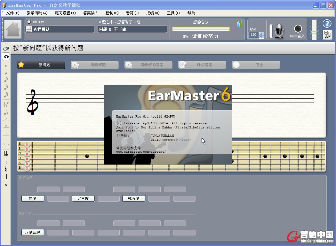Increase BPM with up arrow
The height and width of the screenshot is (246, 336).
261,33
